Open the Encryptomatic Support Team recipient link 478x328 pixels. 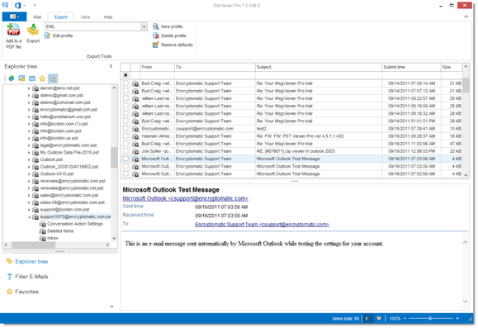tap(262, 225)
